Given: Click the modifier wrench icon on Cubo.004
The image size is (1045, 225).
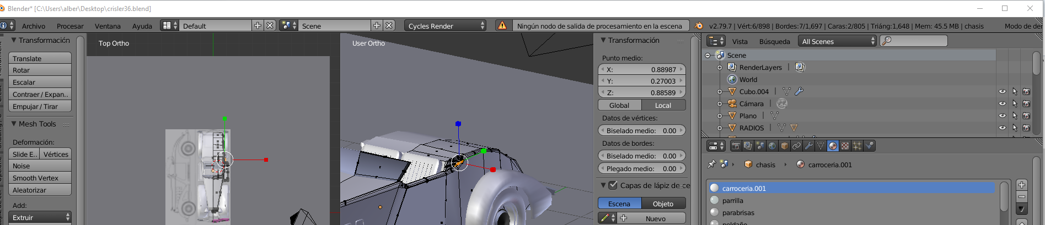Looking at the screenshot, I should click(799, 91).
